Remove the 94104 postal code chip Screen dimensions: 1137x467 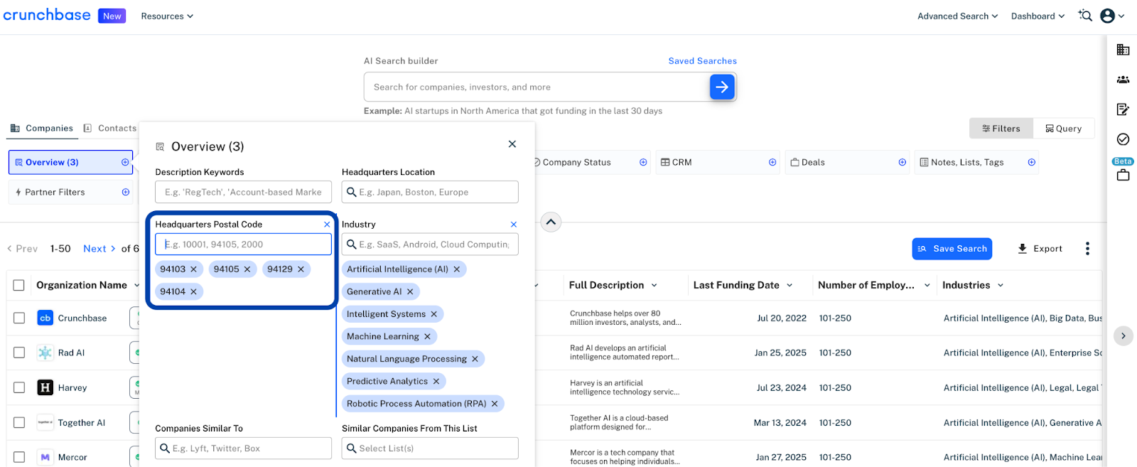click(x=193, y=291)
